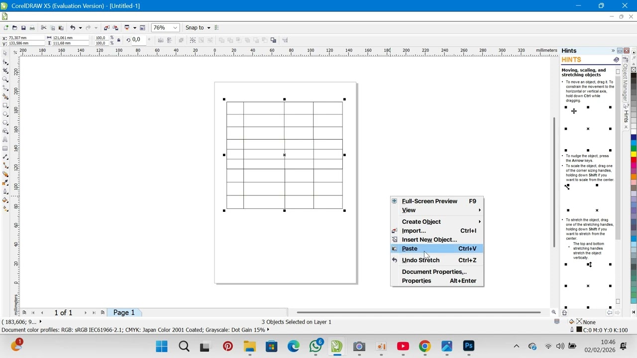Launch YouTube from the taskbar
This screenshot has height=358, width=637.
point(403,346)
